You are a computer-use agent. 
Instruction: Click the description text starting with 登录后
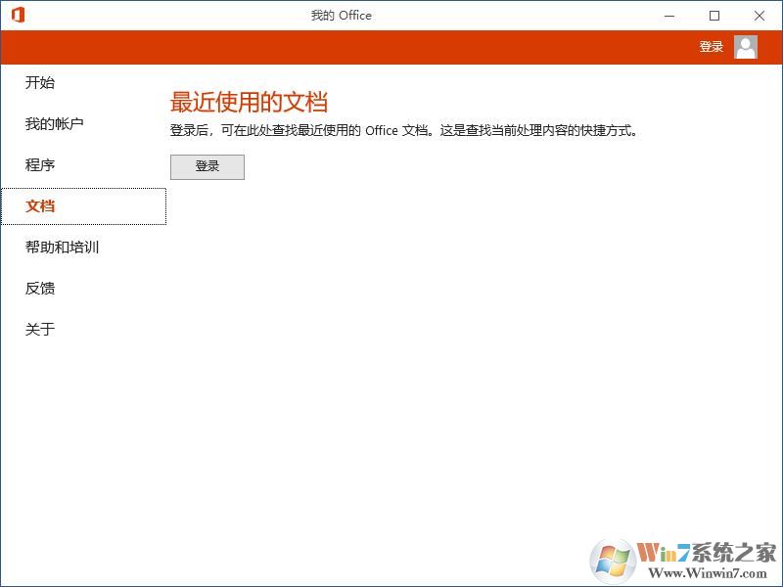[403, 131]
